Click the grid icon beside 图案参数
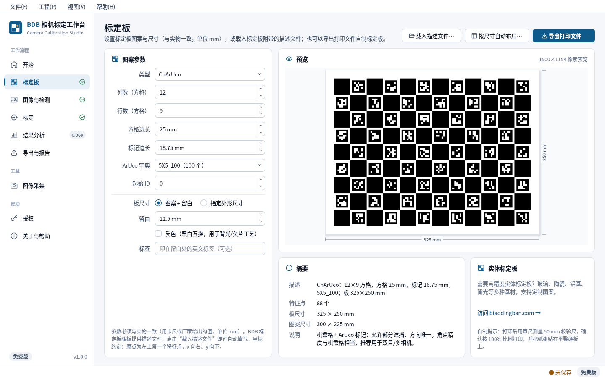The height and width of the screenshot is (378, 605). tap(115, 59)
